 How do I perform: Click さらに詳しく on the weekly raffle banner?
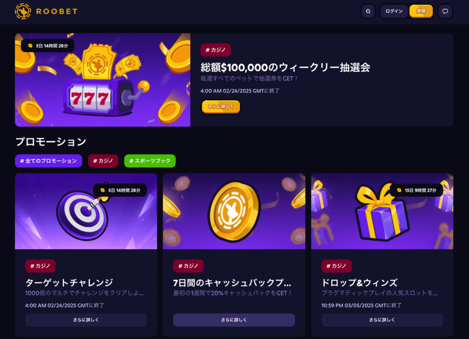point(221,107)
